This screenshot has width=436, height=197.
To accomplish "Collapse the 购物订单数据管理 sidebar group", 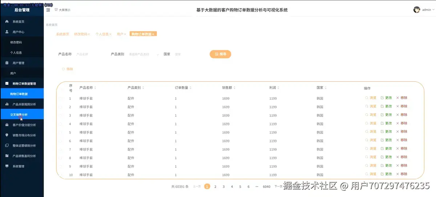I will click(22, 84).
